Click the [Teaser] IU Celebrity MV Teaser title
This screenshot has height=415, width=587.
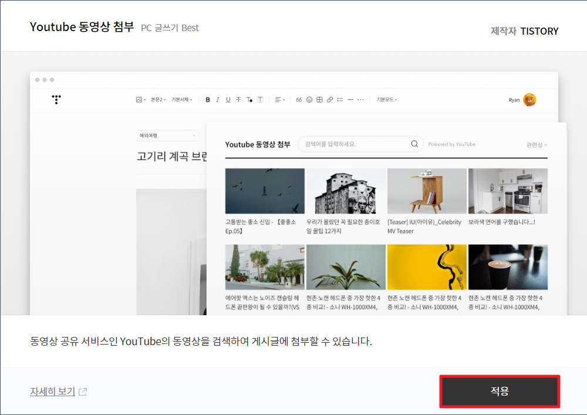tap(424, 227)
